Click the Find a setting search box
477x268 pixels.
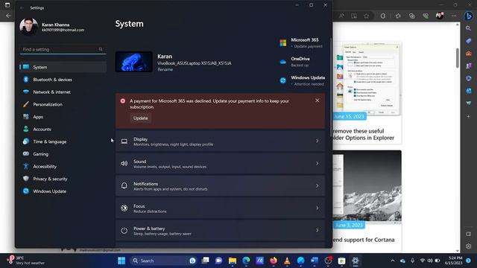click(x=63, y=49)
